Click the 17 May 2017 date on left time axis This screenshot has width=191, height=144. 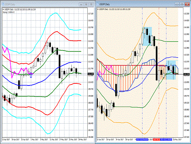[63, 139]
